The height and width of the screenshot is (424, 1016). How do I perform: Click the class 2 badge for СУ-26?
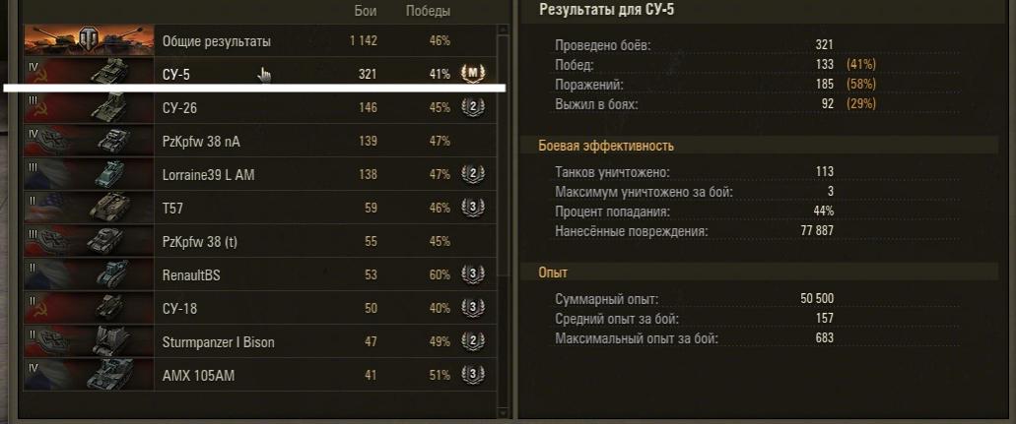[473, 107]
